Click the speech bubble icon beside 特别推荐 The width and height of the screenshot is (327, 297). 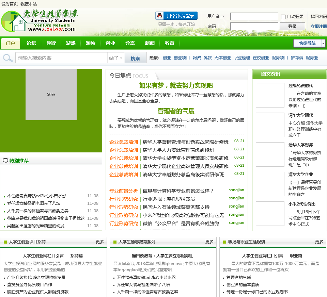click(x=5, y=161)
